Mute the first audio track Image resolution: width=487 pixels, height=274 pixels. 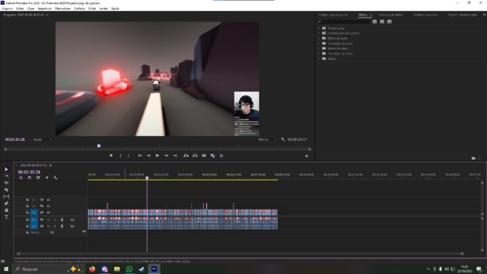tap(48, 219)
